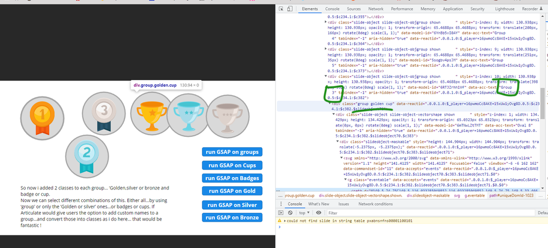This screenshot has width=548, height=248.
Task: Open the top context dropdown in console
Action: point(304,212)
